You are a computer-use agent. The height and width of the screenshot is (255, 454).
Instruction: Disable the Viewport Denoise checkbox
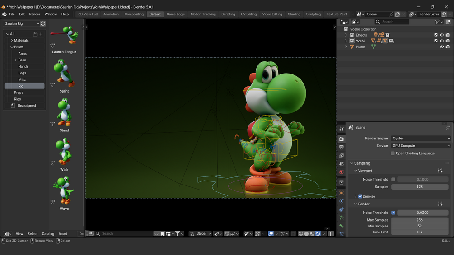point(360,196)
